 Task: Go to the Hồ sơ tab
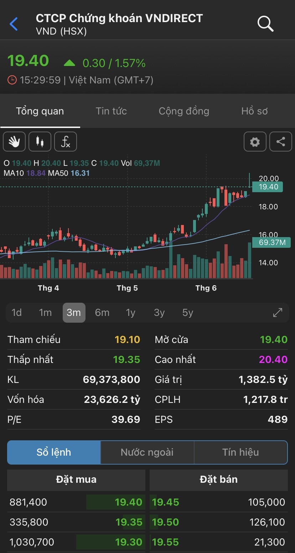click(x=254, y=111)
